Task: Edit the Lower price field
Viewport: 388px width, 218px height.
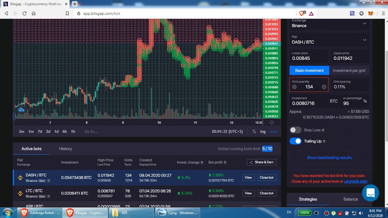Action: point(309,56)
